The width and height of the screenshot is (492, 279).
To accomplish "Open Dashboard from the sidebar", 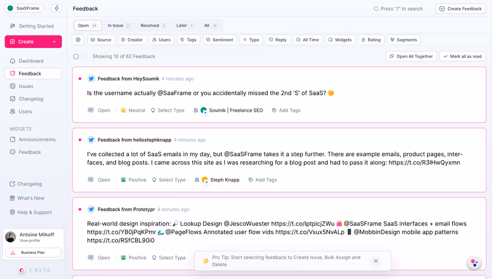I will pos(27,61).
